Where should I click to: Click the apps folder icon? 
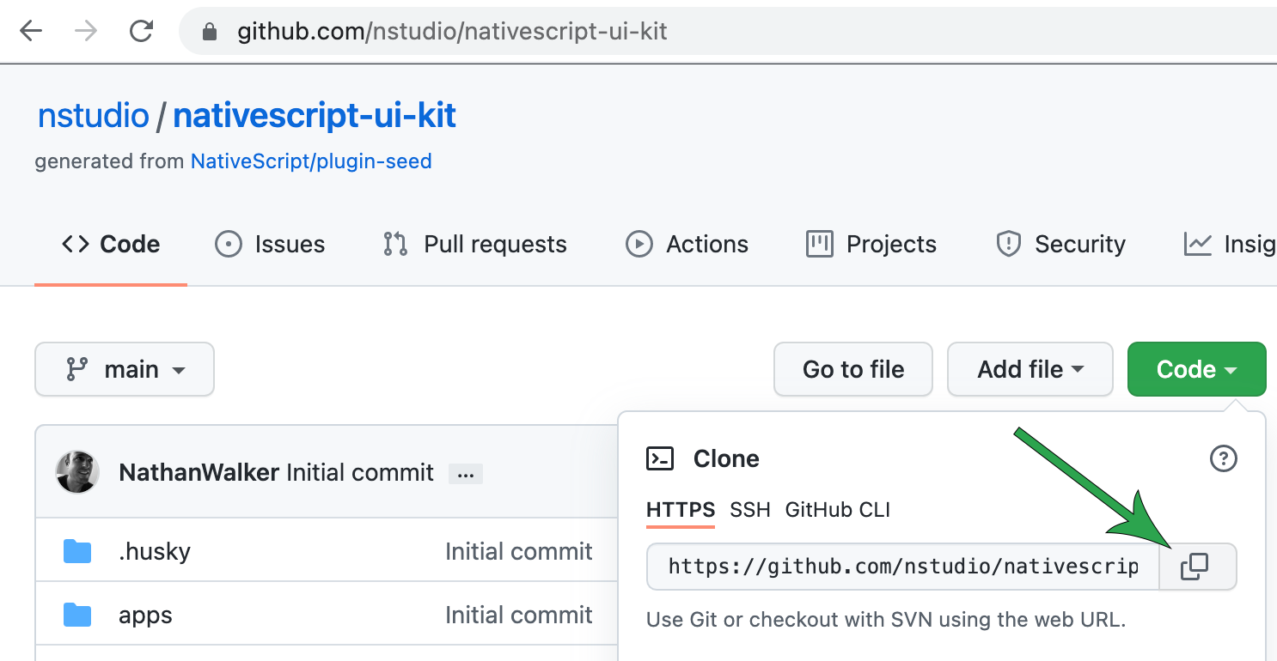(77, 615)
